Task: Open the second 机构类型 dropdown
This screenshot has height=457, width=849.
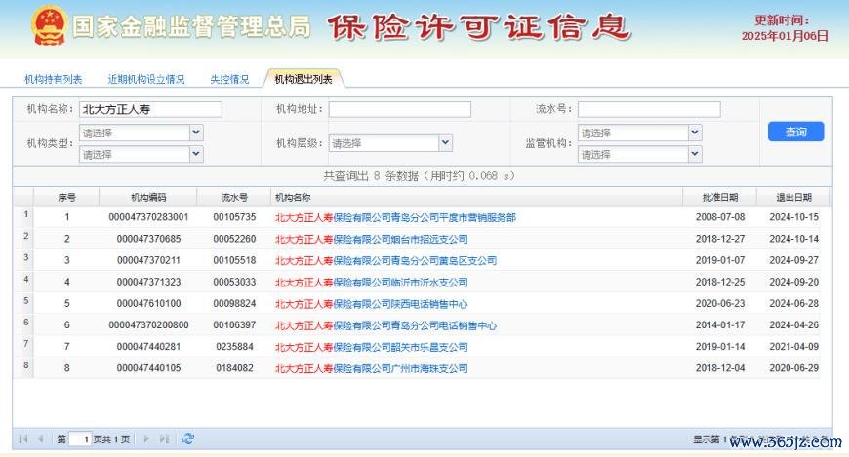Action: pyautogui.click(x=196, y=154)
